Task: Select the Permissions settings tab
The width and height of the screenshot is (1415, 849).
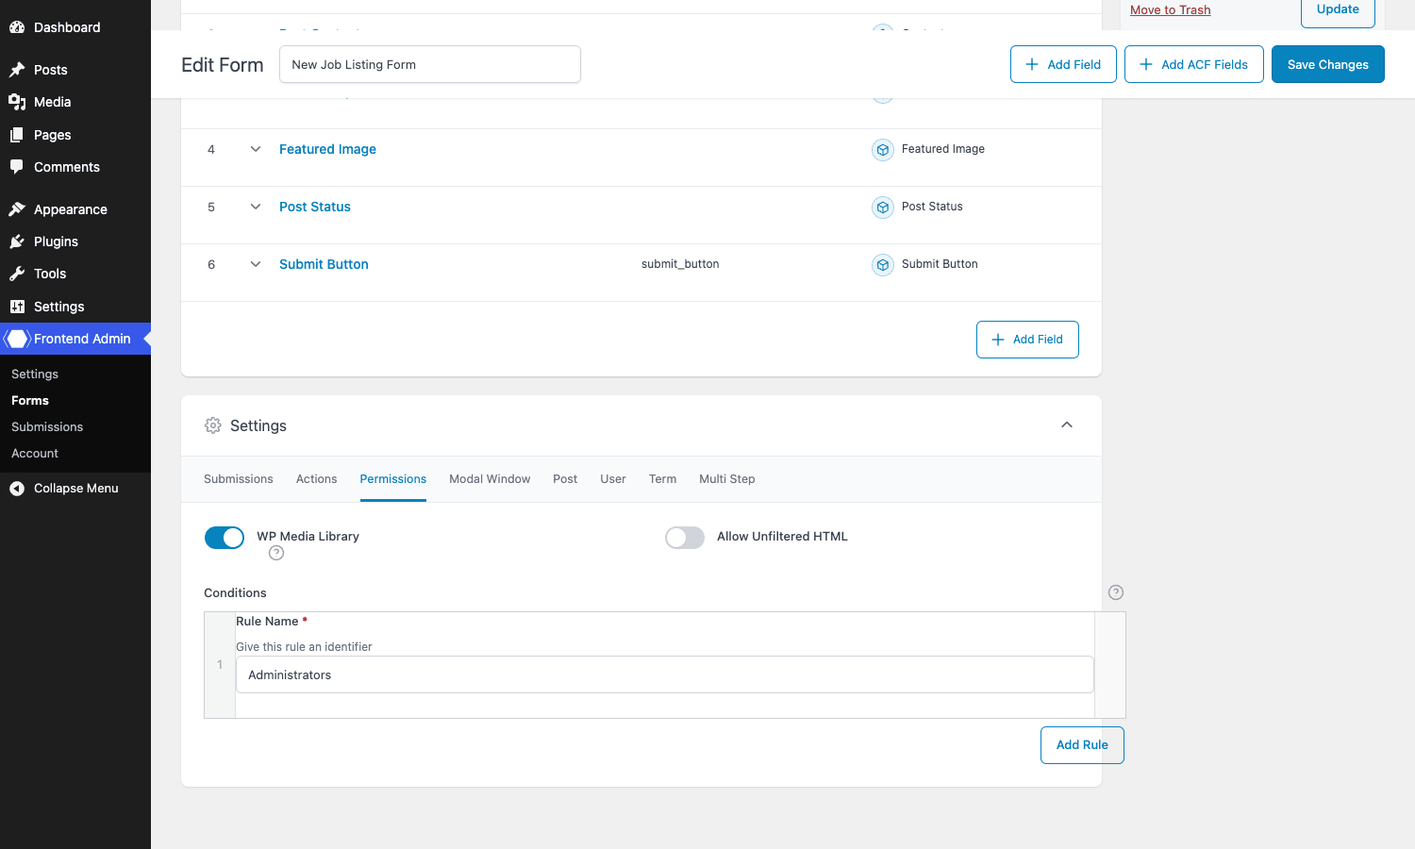Action: pos(393,479)
